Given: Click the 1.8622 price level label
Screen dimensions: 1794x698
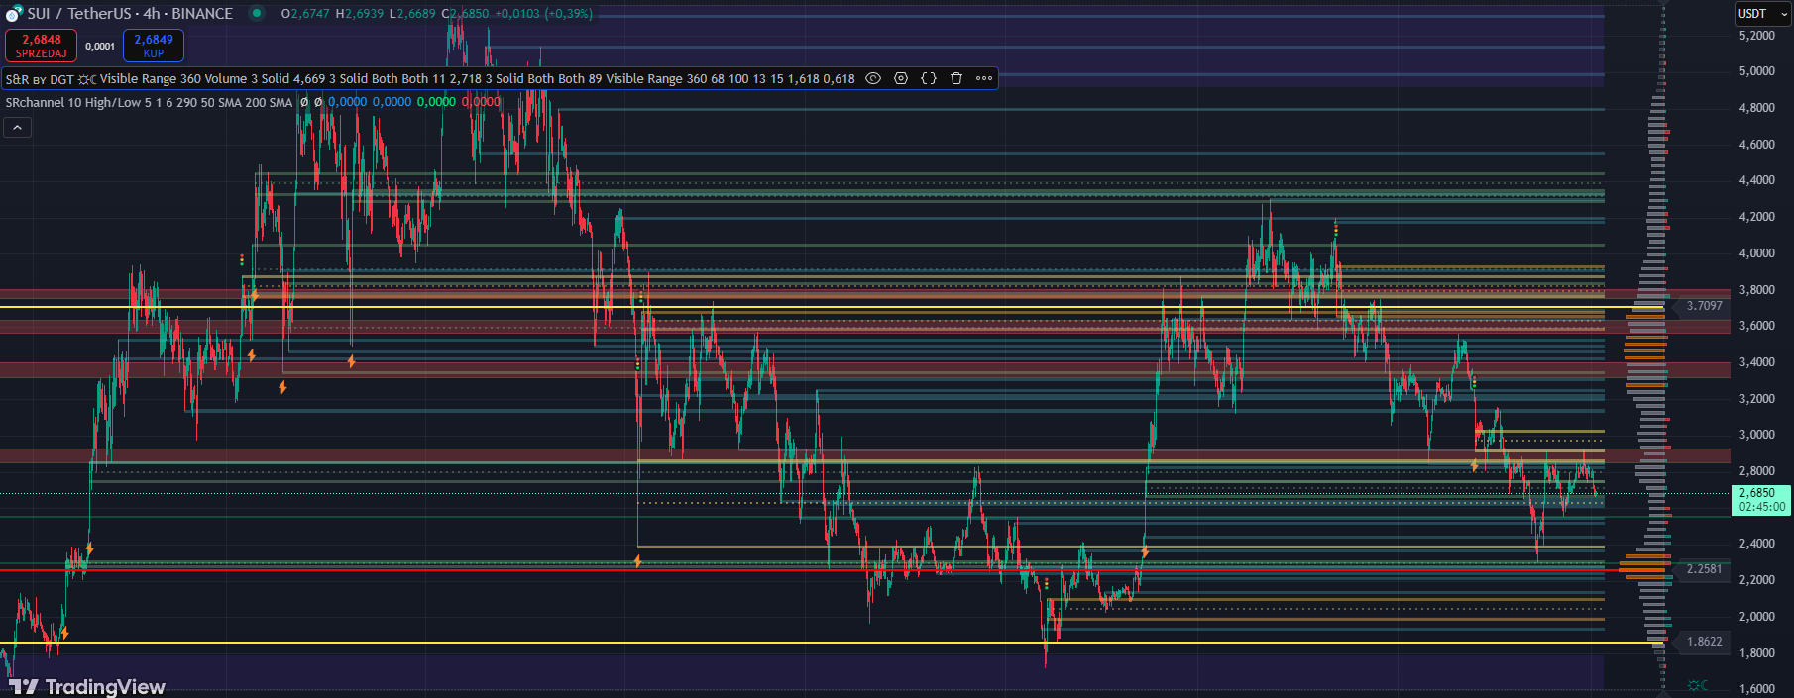Looking at the screenshot, I should tap(1704, 642).
